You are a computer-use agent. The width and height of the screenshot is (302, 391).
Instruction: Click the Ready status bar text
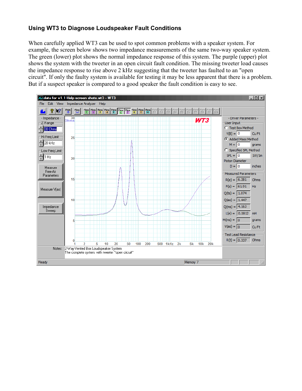click(x=43, y=262)
